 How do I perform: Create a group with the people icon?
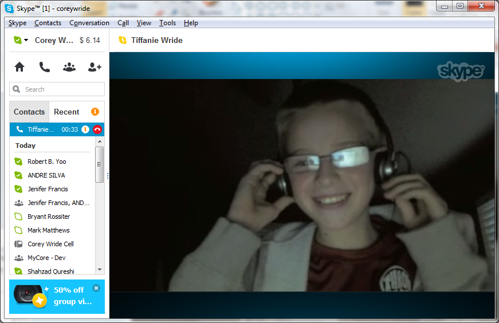click(69, 67)
